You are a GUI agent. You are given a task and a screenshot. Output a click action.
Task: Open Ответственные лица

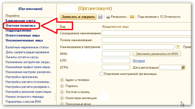click(x=23, y=35)
